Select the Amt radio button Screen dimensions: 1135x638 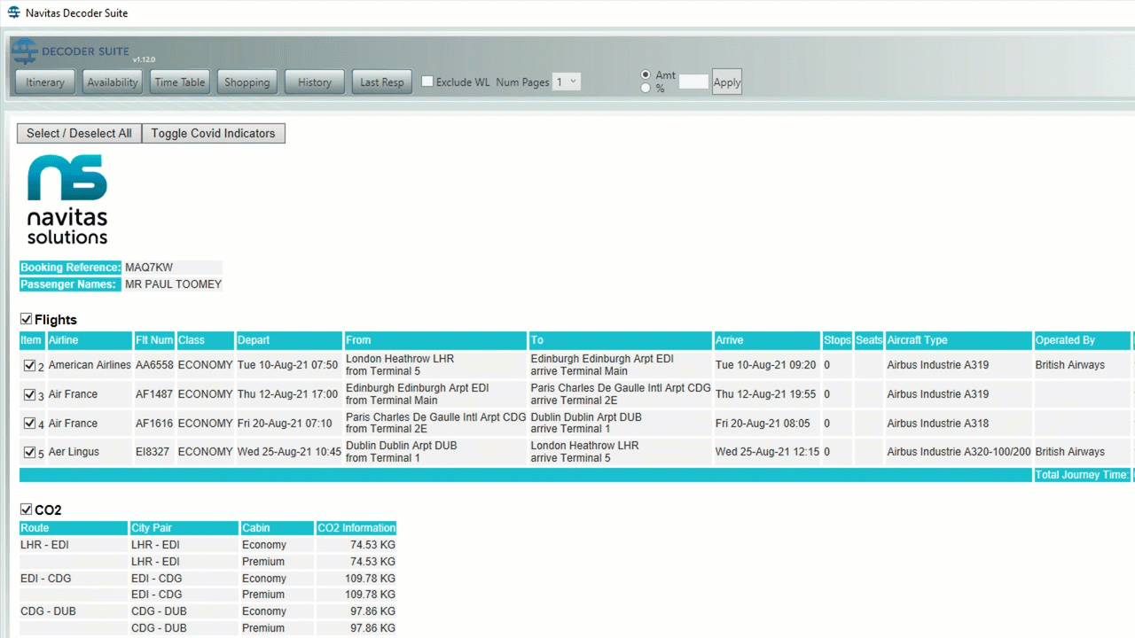pyautogui.click(x=646, y=74)
